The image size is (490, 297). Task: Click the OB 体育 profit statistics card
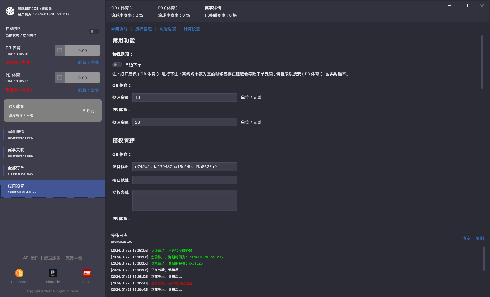tap(52, 110)
